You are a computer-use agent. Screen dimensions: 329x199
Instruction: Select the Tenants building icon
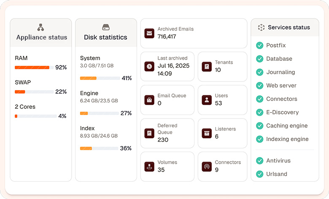[x=207, y=66]
